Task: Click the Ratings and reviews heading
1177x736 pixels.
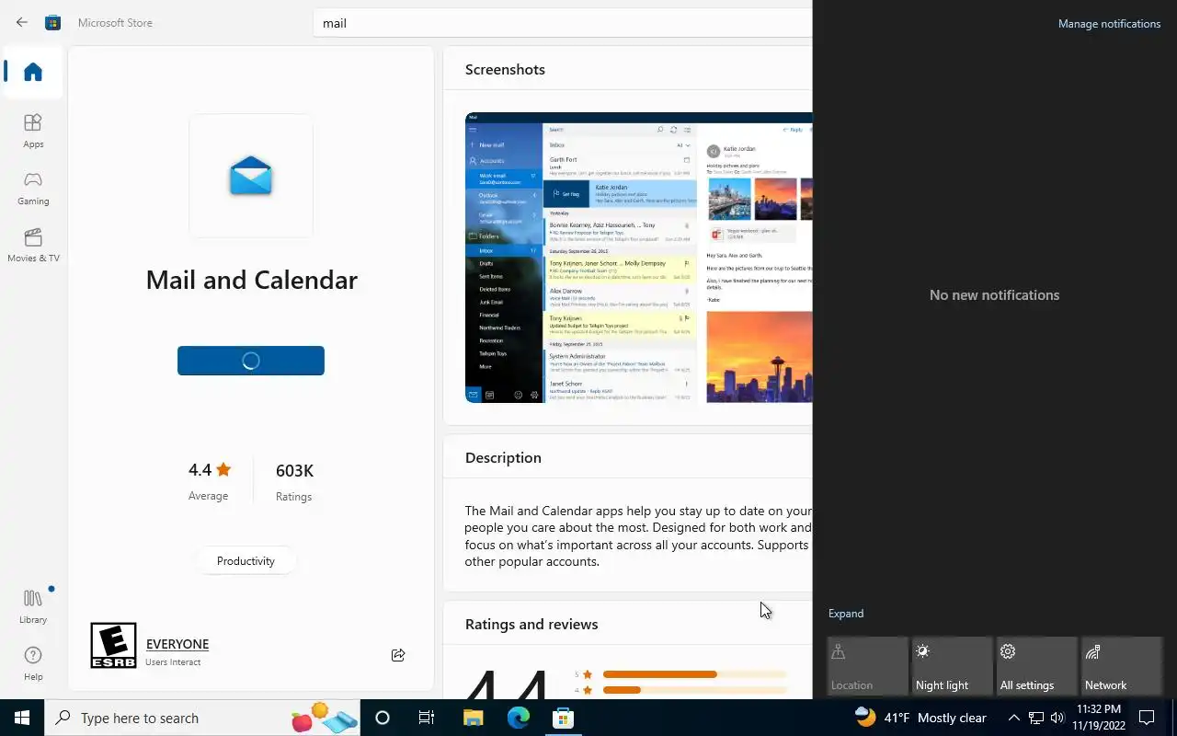Action: point(531,624)
